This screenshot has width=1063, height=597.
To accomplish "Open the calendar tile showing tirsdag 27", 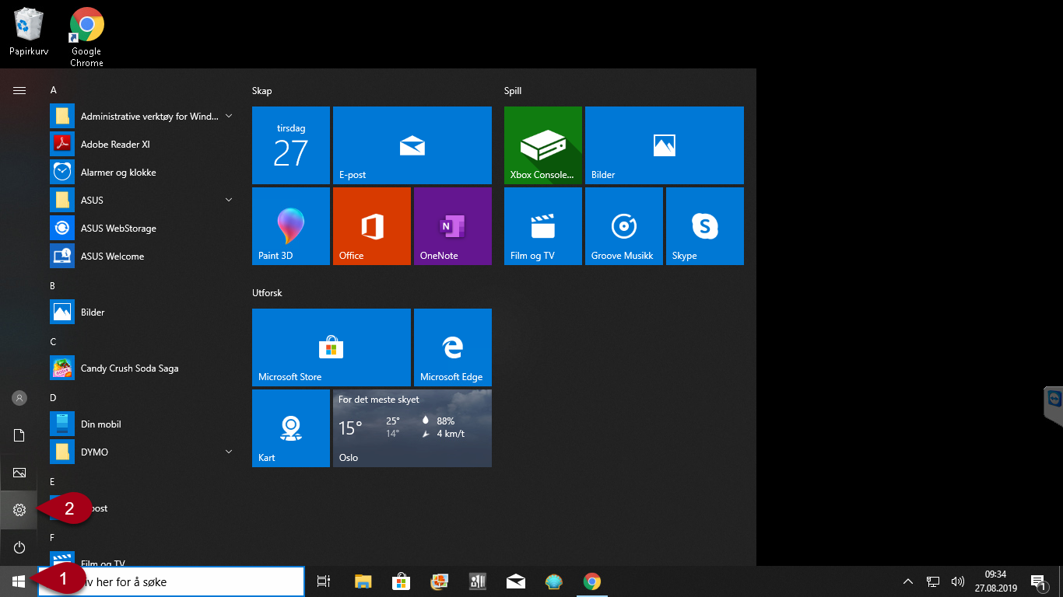I will pyautogui.click(x=291, y=145).
